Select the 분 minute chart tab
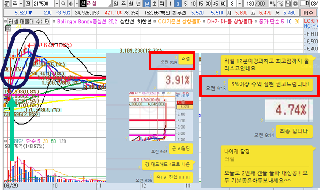Viewport: 320px width, 190px height. click(146, 4)
